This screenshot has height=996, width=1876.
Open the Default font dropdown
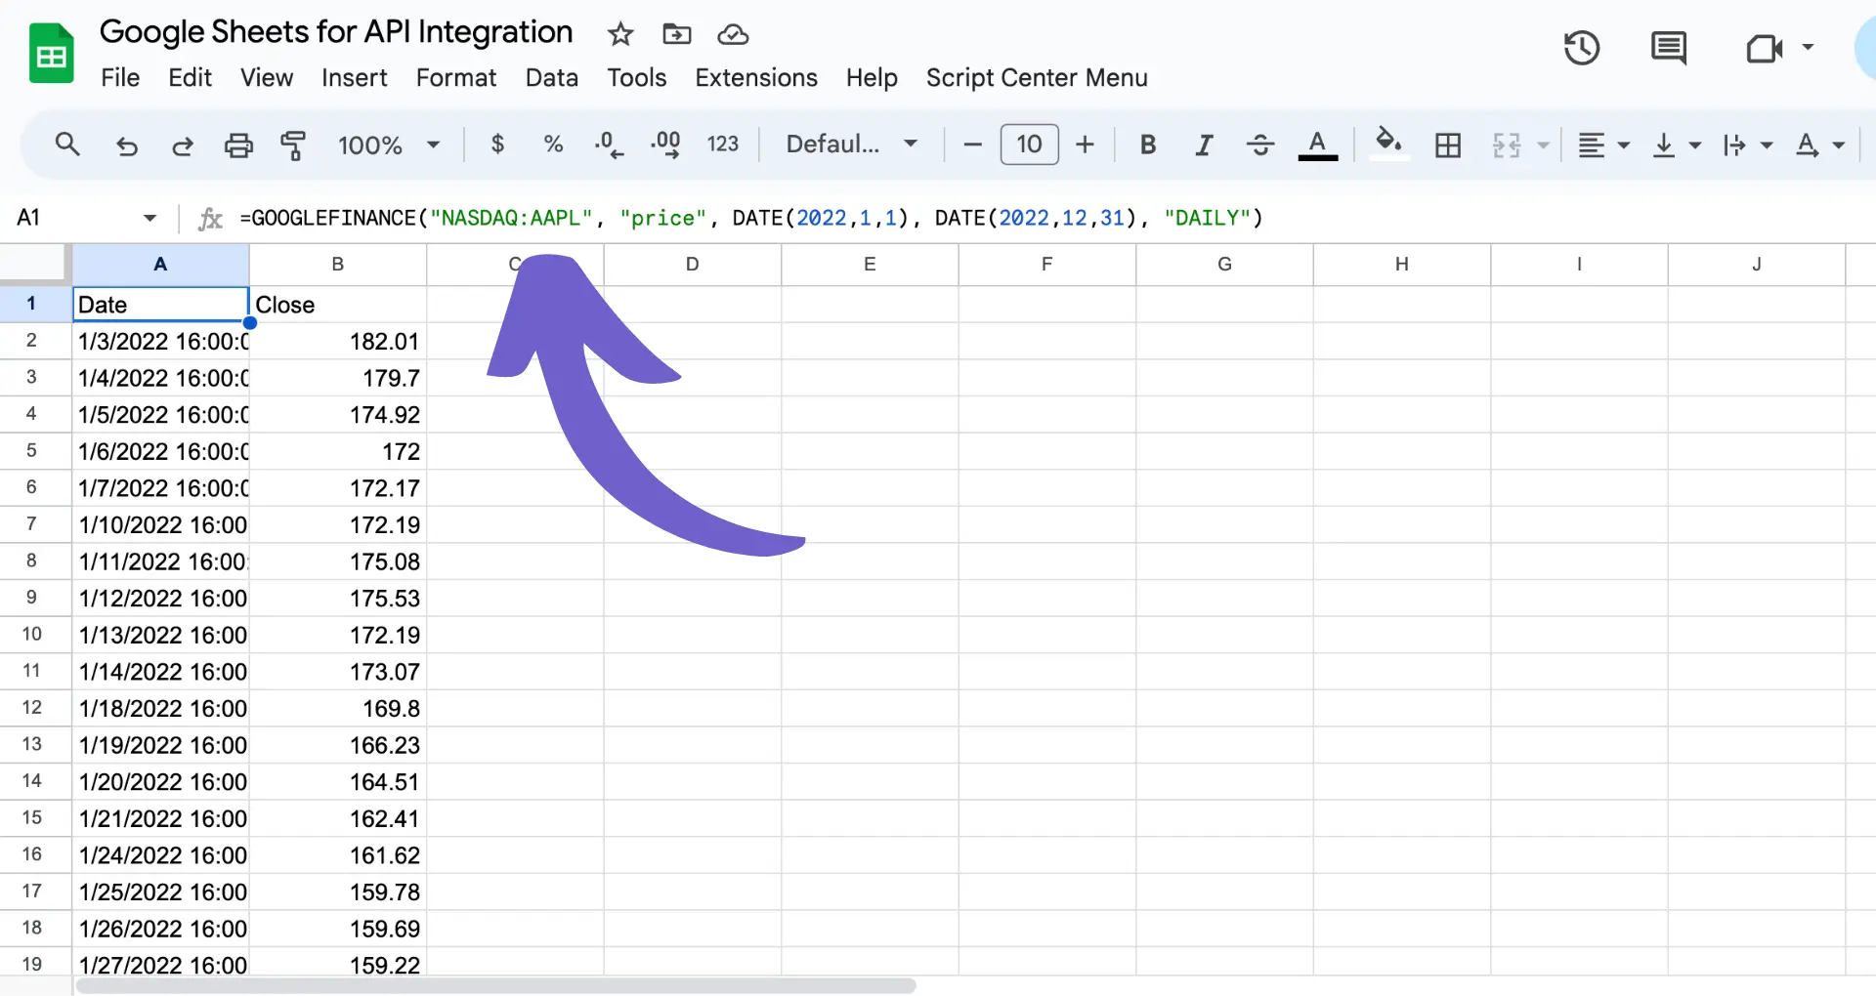pos(852,145)
